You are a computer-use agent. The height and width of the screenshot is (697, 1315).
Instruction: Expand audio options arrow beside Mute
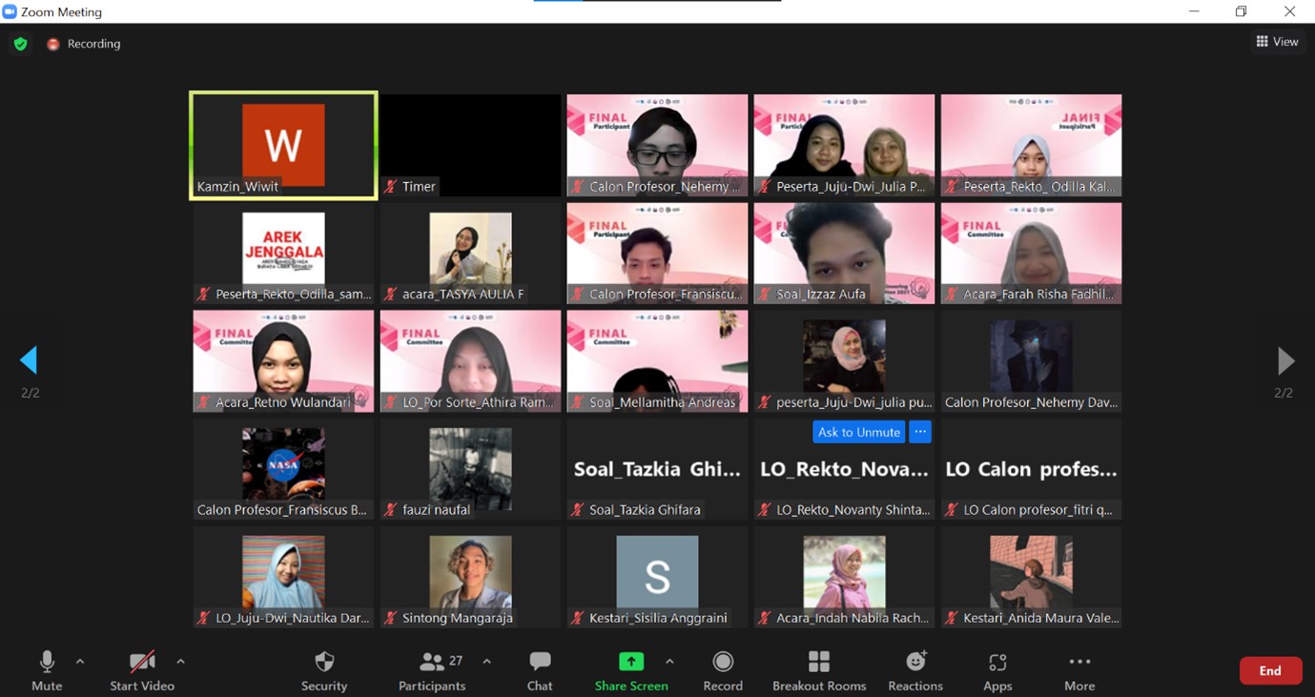[x=80, y=661]
